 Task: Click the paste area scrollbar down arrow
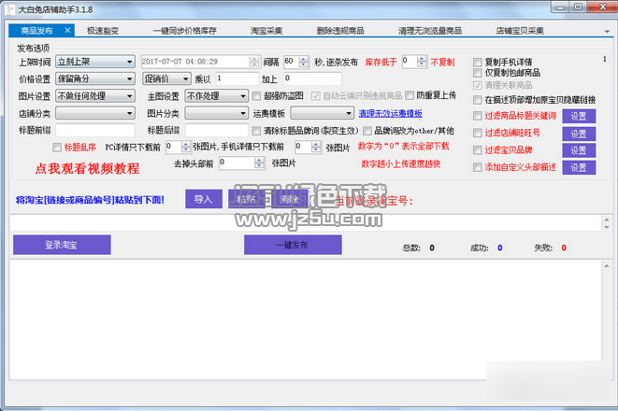(x=606, y=228)
